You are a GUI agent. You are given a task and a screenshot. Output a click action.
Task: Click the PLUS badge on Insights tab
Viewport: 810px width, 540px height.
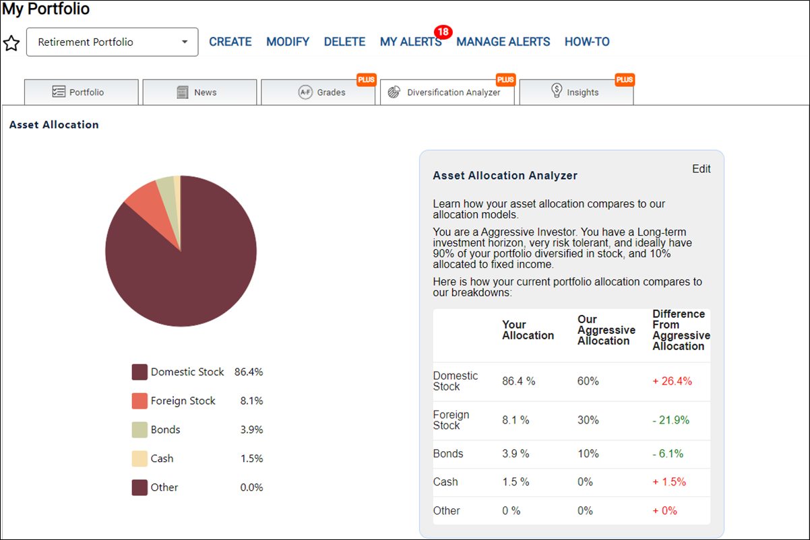coord(625,79)
